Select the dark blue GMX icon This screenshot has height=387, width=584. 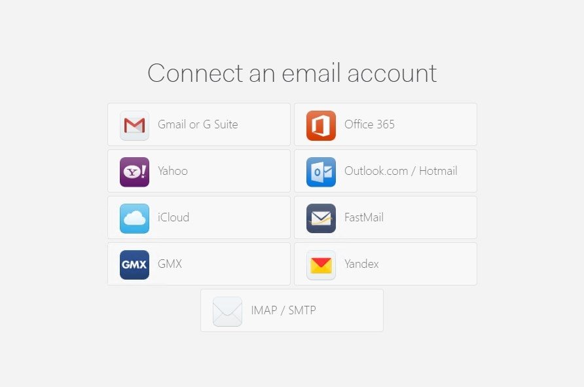[x=134, y=265]
